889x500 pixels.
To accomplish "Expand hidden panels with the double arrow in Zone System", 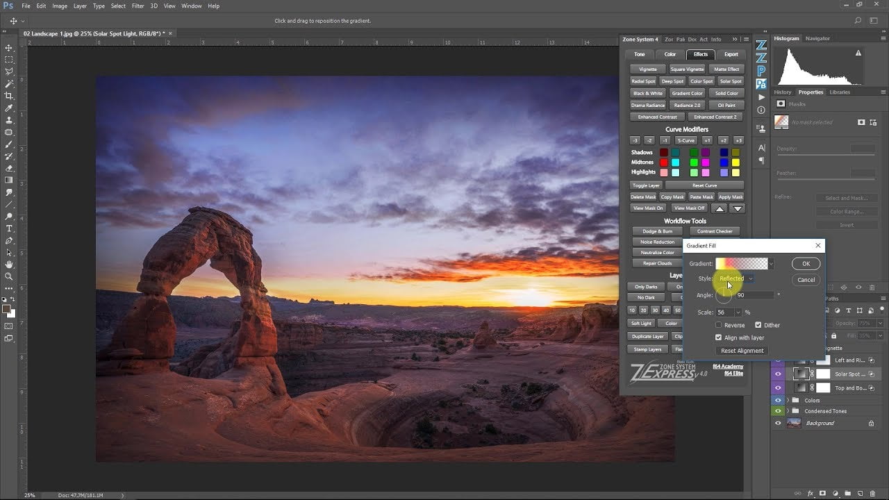I will click(736, 39).
